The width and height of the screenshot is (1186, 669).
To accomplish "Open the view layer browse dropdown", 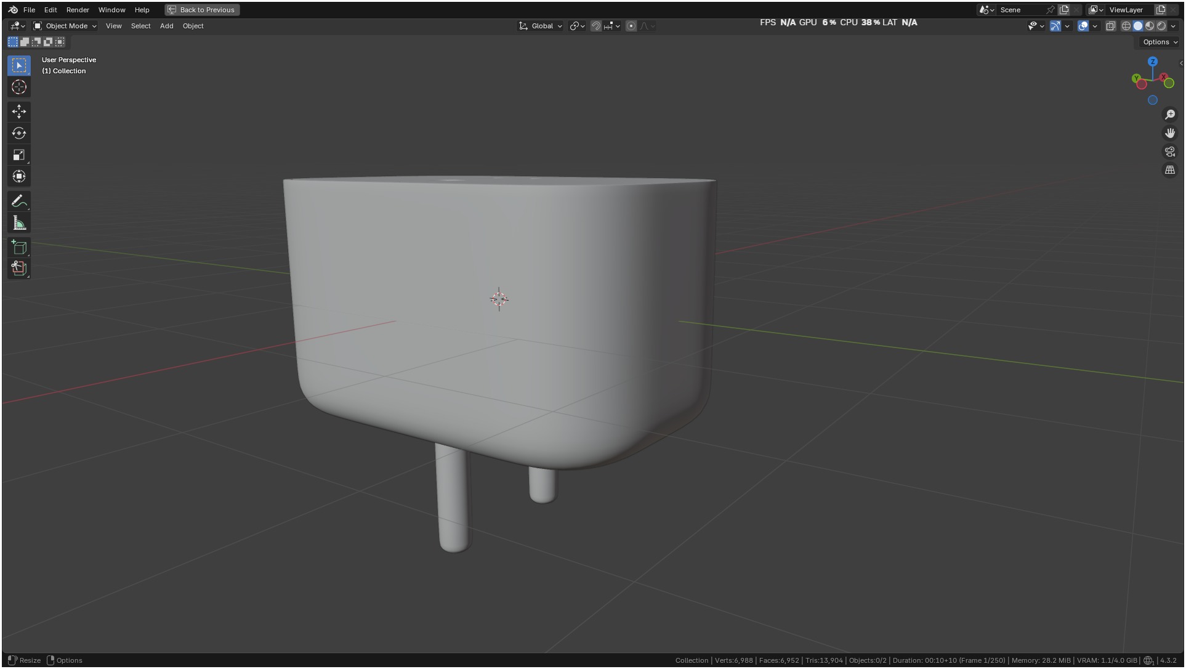I will click(1096, 10).
